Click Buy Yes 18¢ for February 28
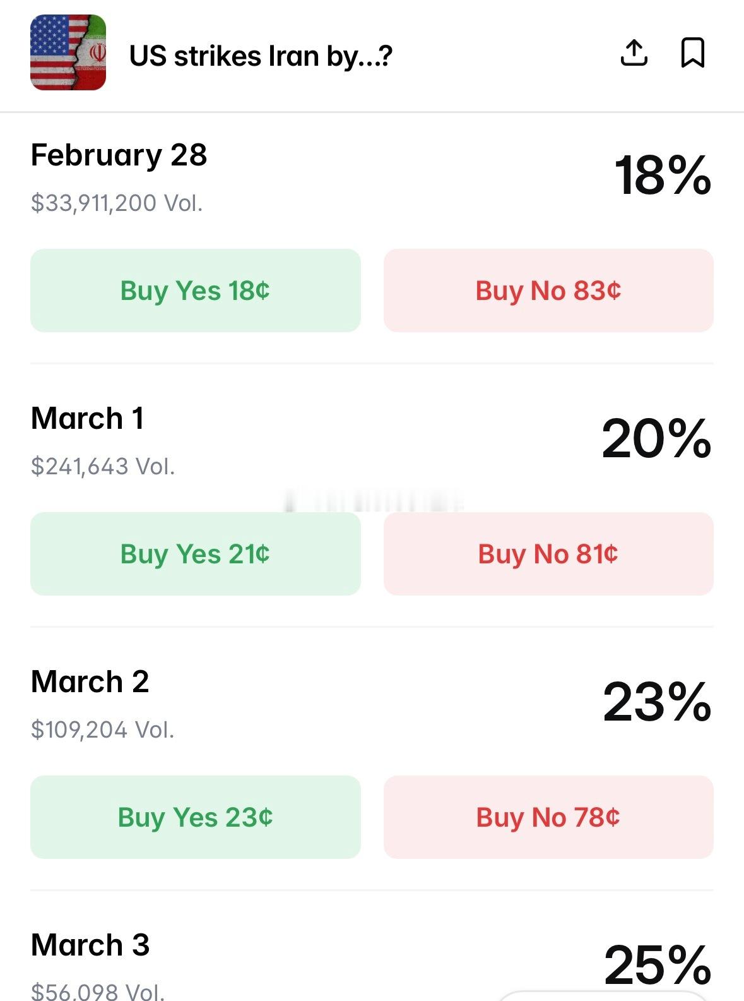This screenshot has height=1001, width=744. tap(195, 291)
